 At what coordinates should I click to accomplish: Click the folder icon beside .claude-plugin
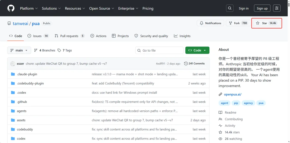(13, 74)
